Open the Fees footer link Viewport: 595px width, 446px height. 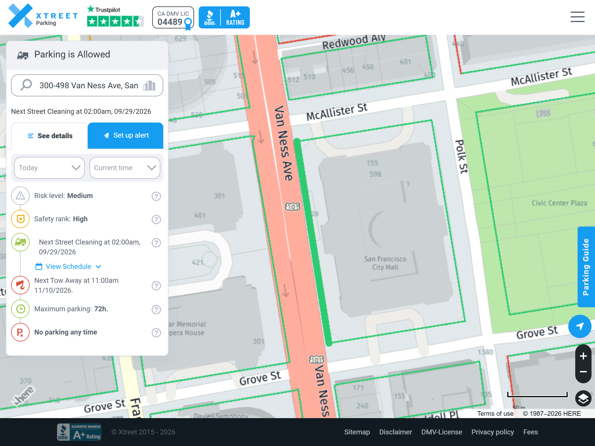click(531, 432)
